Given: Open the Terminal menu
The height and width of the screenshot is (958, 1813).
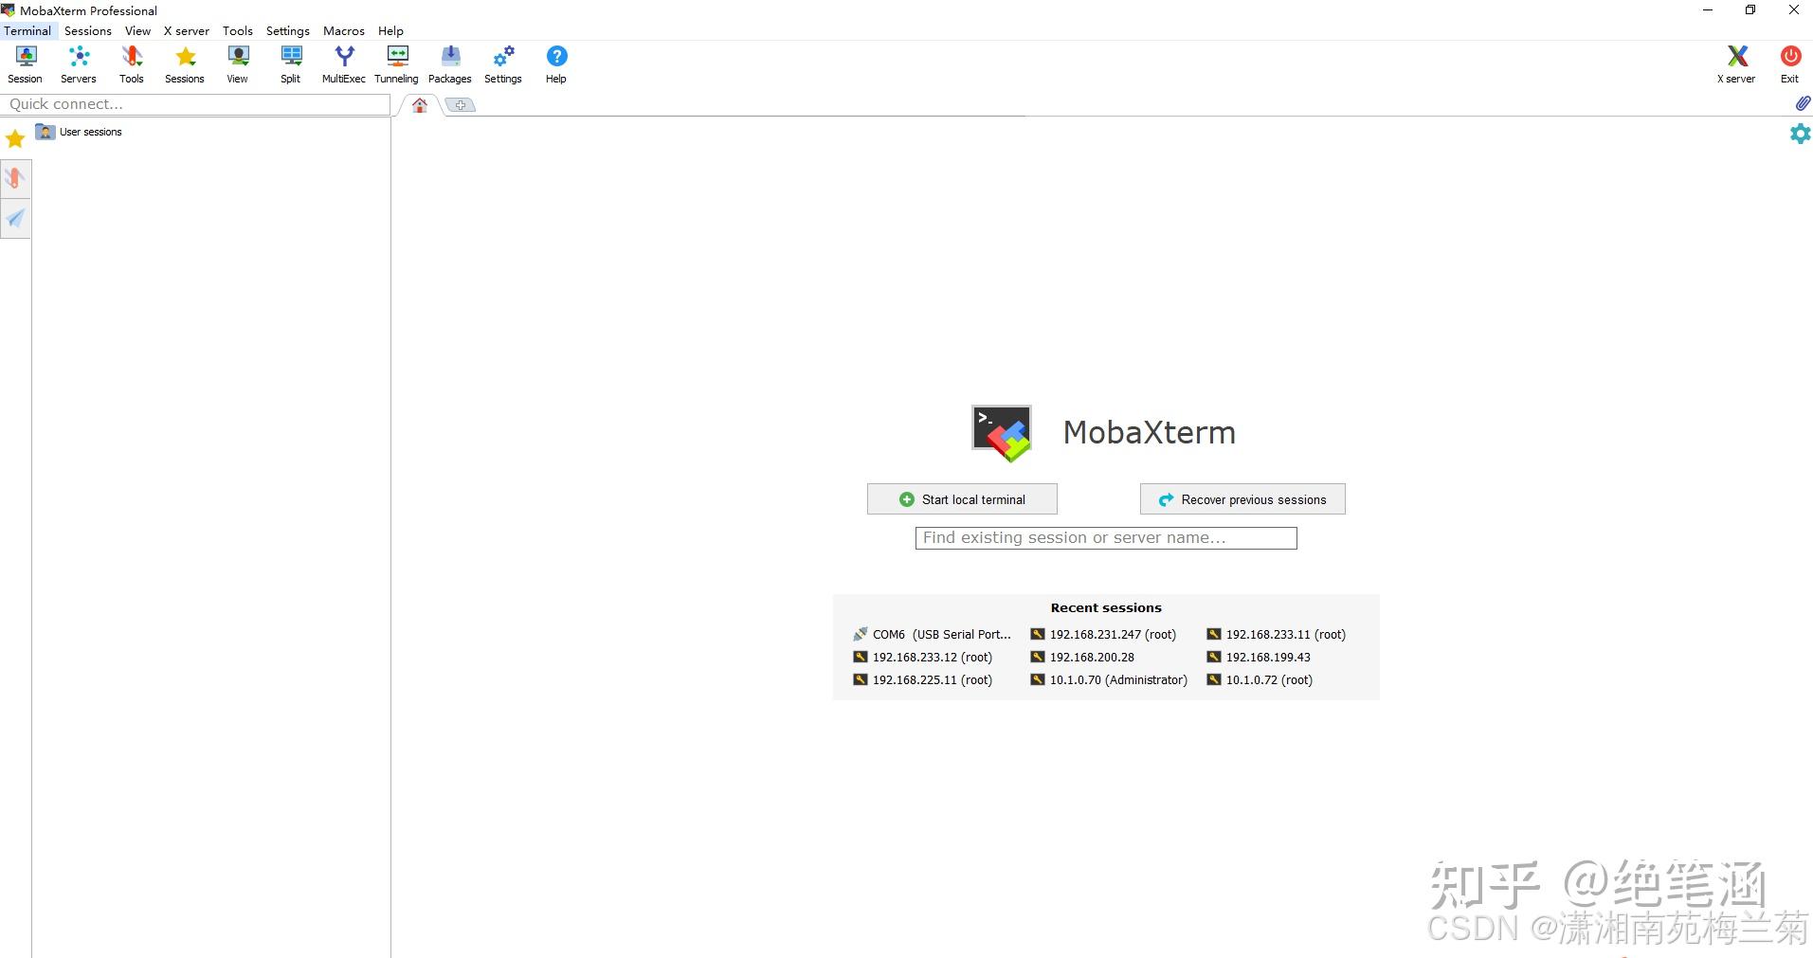Looking at the screenshot, I should (x=27, y=30).
